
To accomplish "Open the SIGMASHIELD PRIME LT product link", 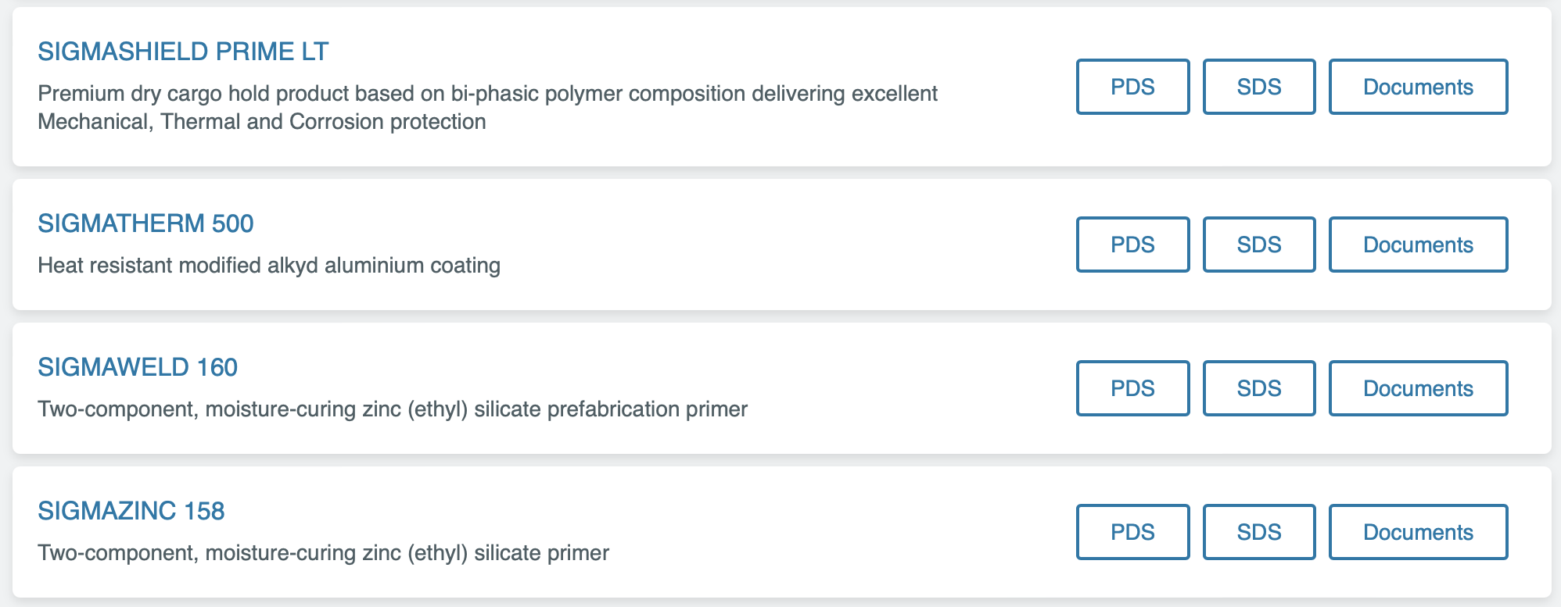I will [x=183, y=52].
